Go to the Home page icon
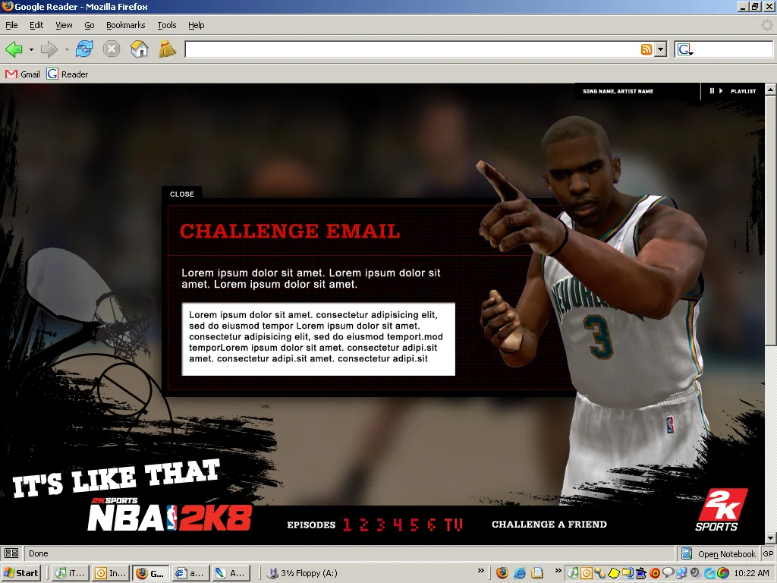 [140, 49]
